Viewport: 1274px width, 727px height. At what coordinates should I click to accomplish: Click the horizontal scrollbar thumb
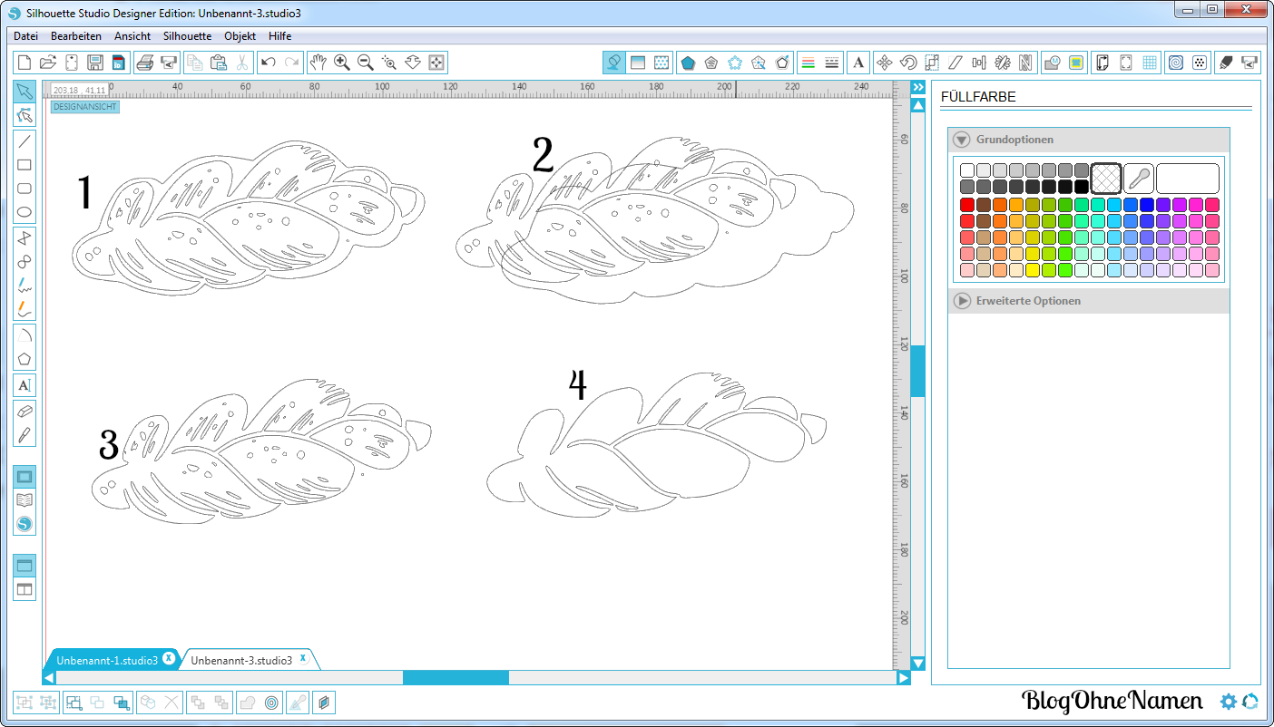pyautogui.click(x=456, y=677)
